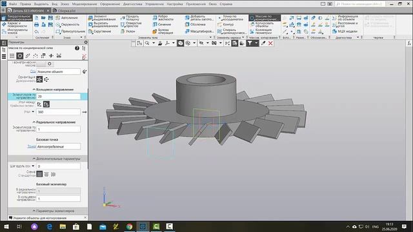Select the Автолиния sketch tool
The width and height of the screenshot is (413, 232).
tap(67, 18)
